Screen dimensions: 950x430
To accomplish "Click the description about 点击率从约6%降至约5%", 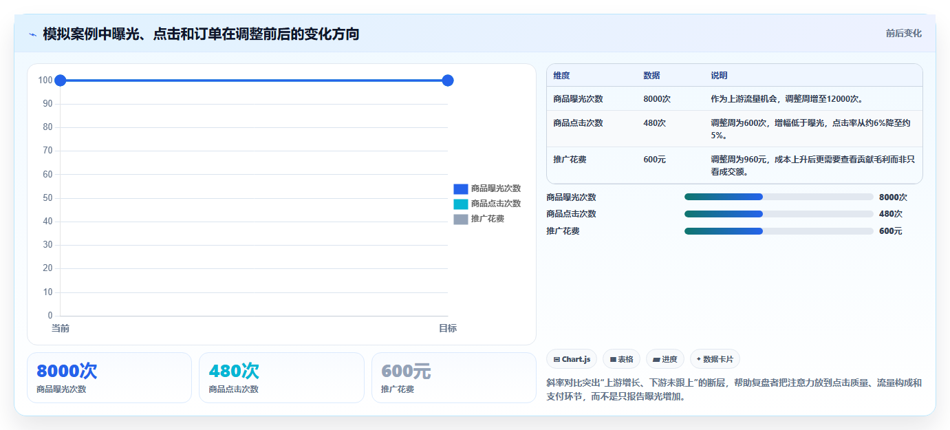I will point(811,129).
